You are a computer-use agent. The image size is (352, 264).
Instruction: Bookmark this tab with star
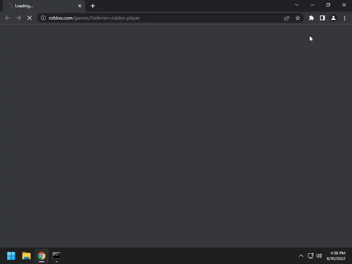point(298,18)
